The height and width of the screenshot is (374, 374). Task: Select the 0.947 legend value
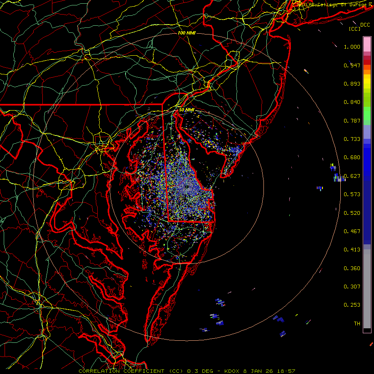point(352,65)
